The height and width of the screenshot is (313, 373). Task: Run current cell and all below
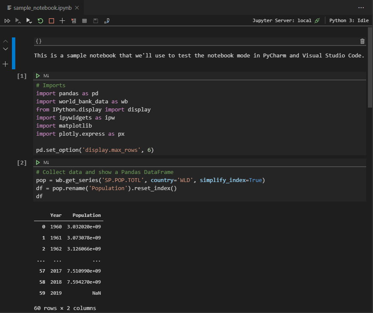(29, 20)
